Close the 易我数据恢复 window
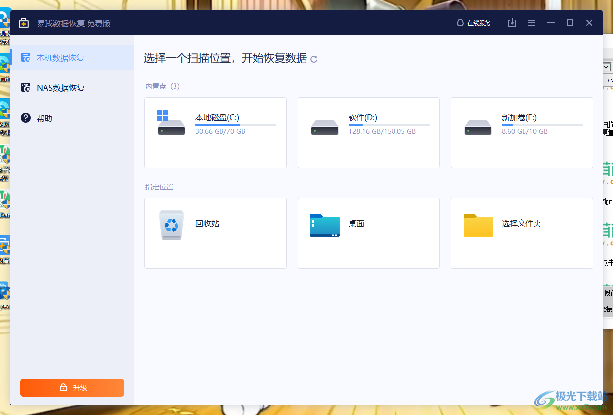Screen dimensions: 613x415 pyautogui.click(x=589, y=23)
